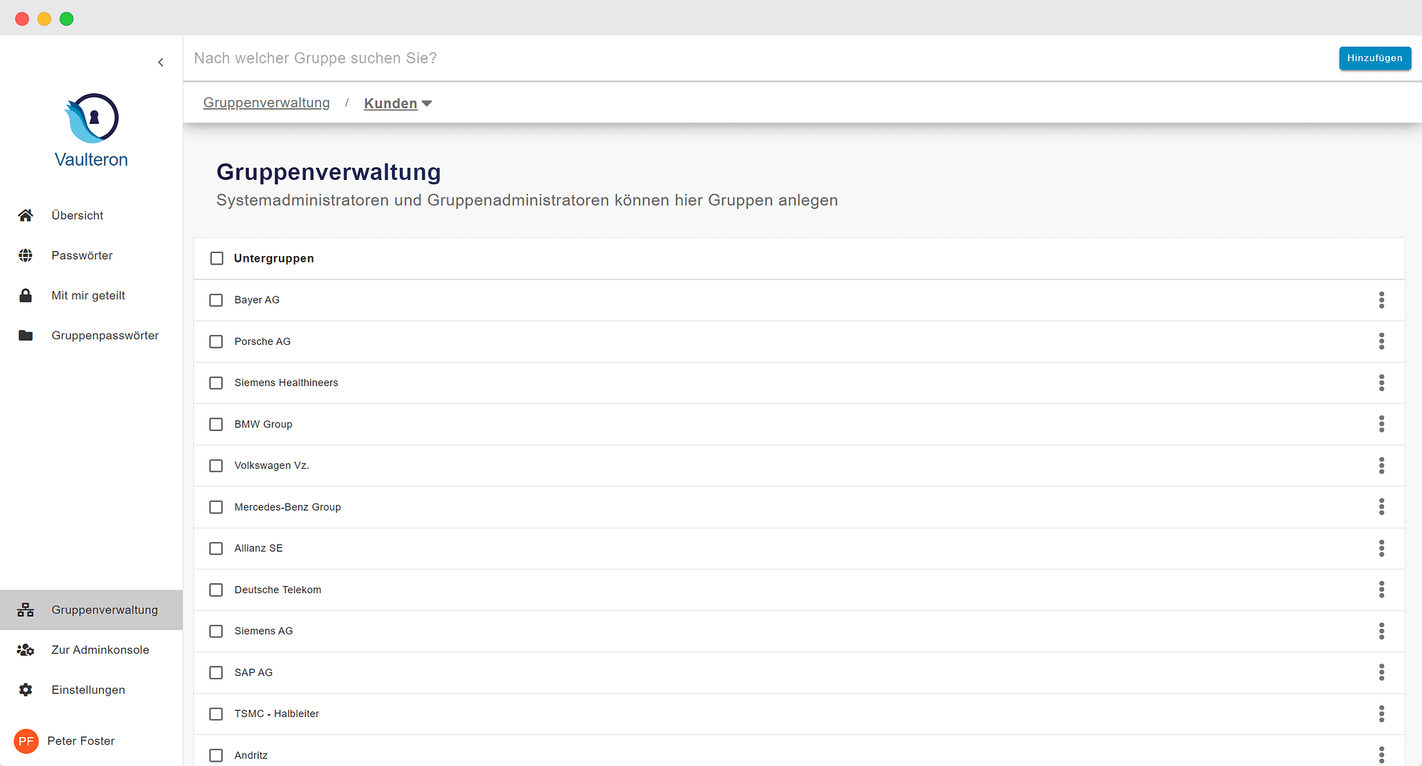Select all with the Untergruppen checkbox
Screen dimensions: 1422x766
[217, 258]
